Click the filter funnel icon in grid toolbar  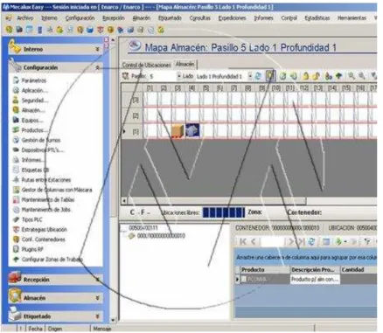tap(367, 241)
